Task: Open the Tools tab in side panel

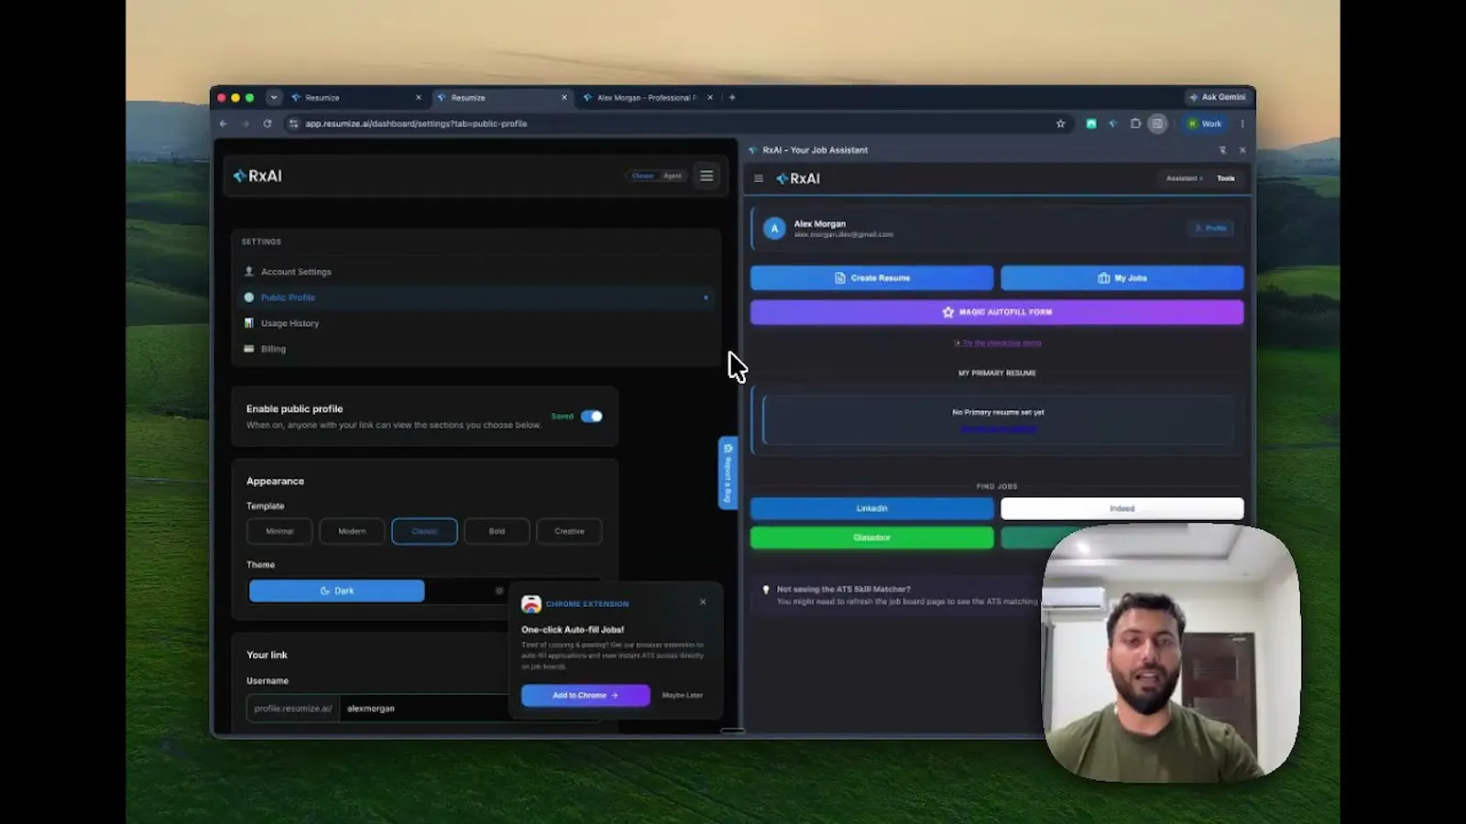Action: [x=1226, y=179]
